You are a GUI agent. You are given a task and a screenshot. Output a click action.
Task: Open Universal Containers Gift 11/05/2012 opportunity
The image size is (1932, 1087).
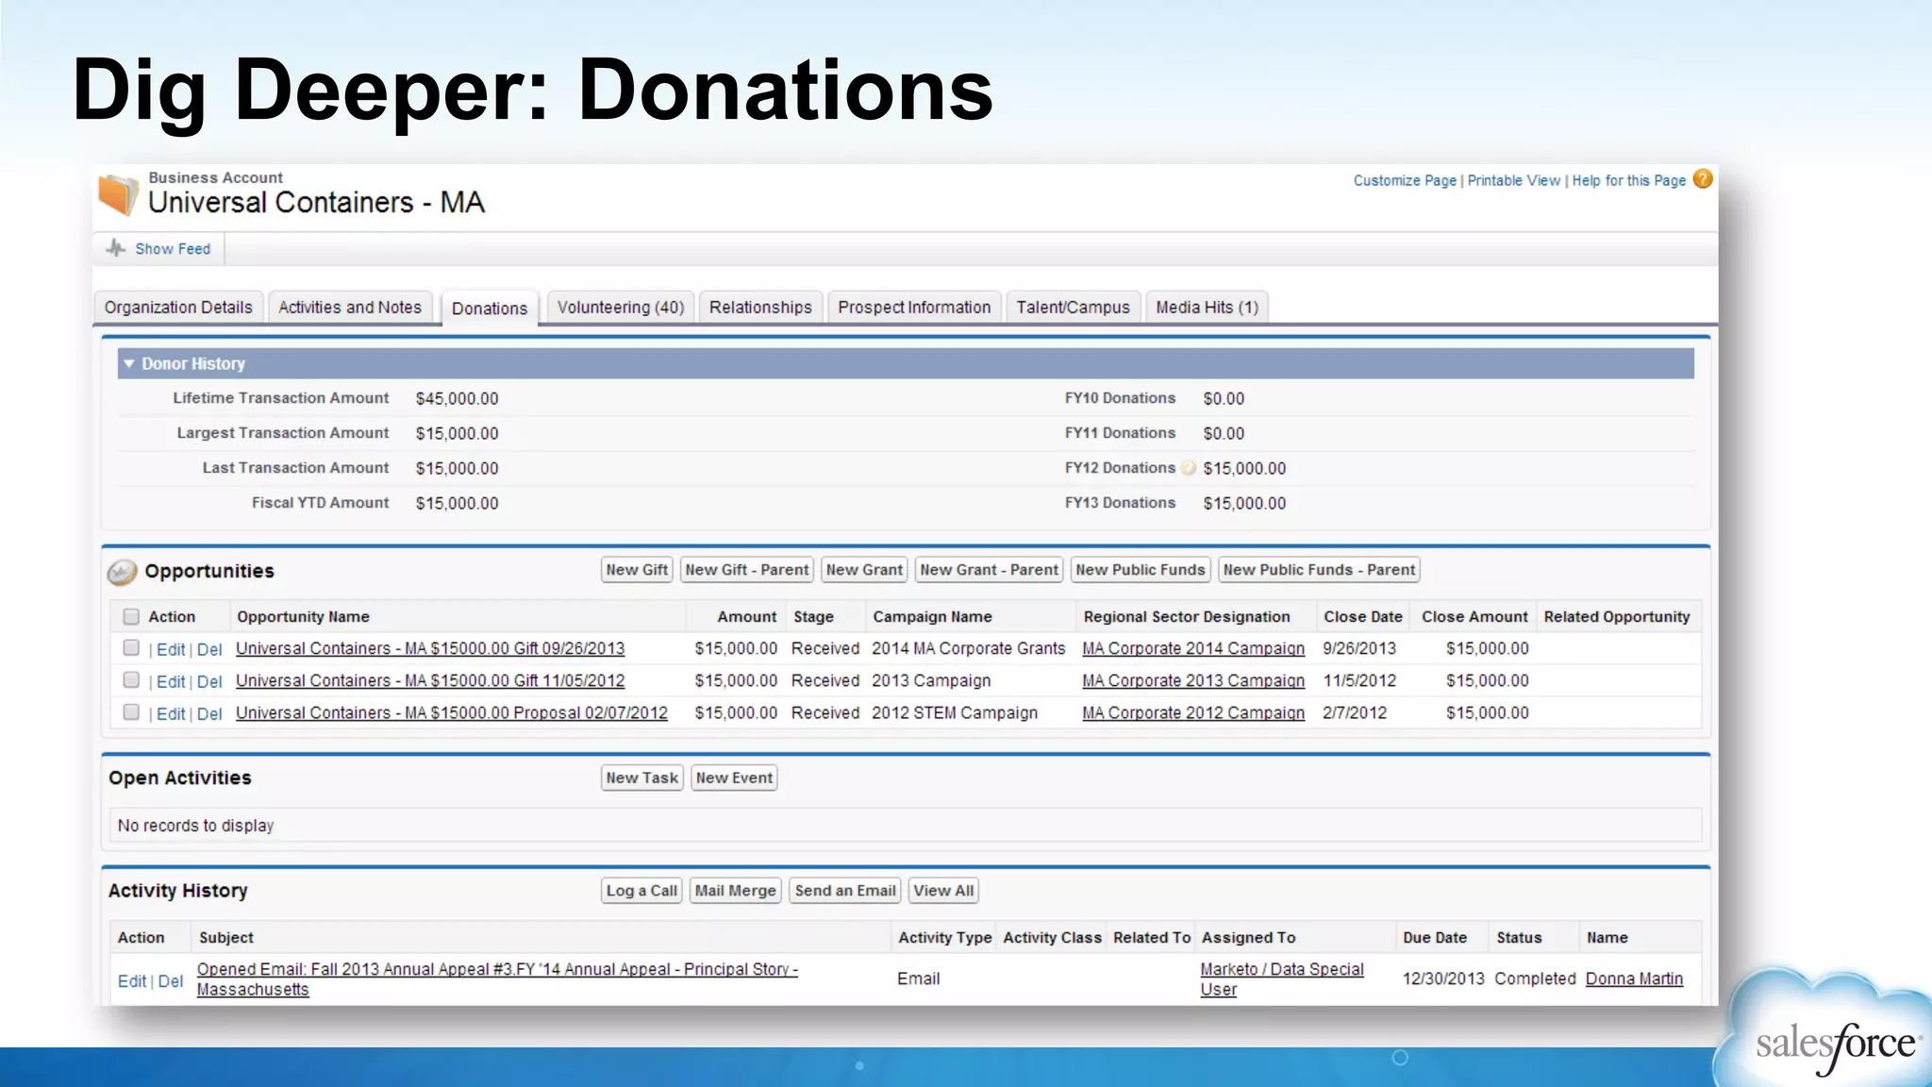[430, 680]
